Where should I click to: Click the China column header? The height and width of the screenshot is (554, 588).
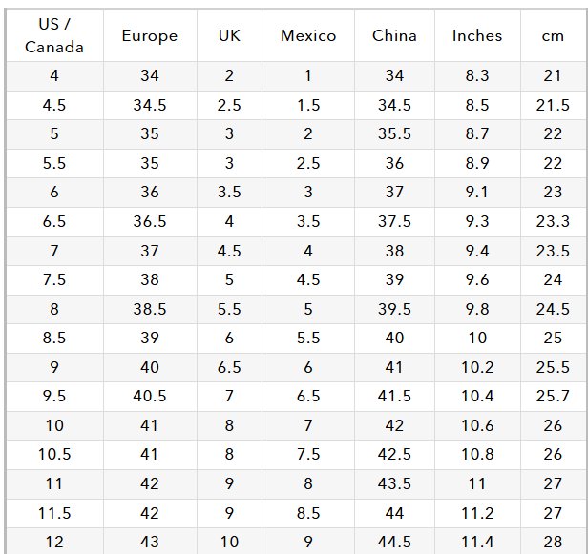(x=394, y=36)
